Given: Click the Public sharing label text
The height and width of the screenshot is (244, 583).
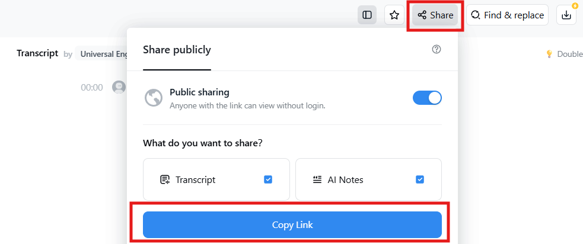Looking at the screenshot, I should click(199, 92).
